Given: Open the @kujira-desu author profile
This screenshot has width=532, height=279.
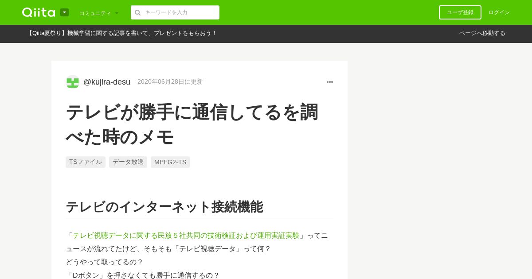Looking at the screenshot, I should 107,82.
